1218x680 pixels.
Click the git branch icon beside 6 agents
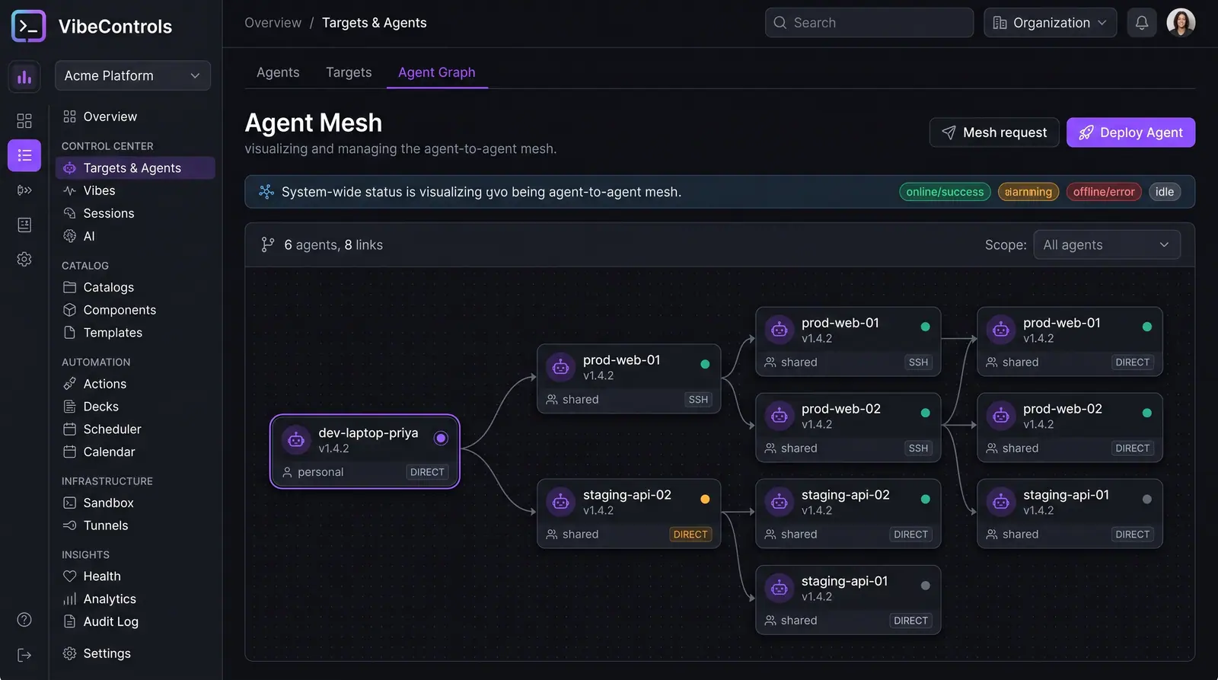267,244
